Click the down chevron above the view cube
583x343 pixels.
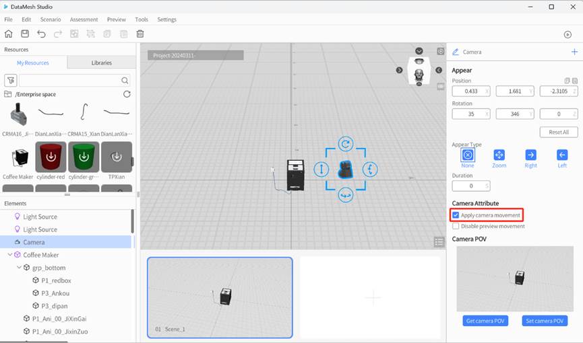419,51
